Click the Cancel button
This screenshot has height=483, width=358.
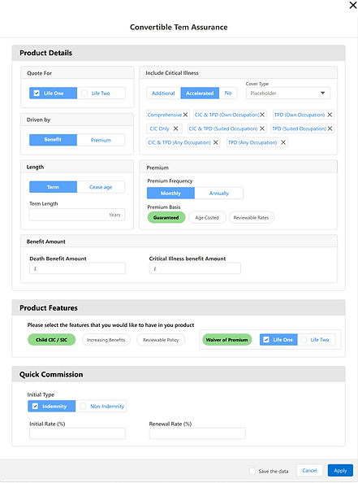point(309,470)
